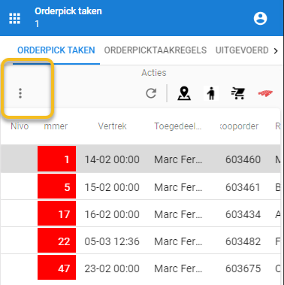Click the red pallet action icon

click(x=265, y=93)
